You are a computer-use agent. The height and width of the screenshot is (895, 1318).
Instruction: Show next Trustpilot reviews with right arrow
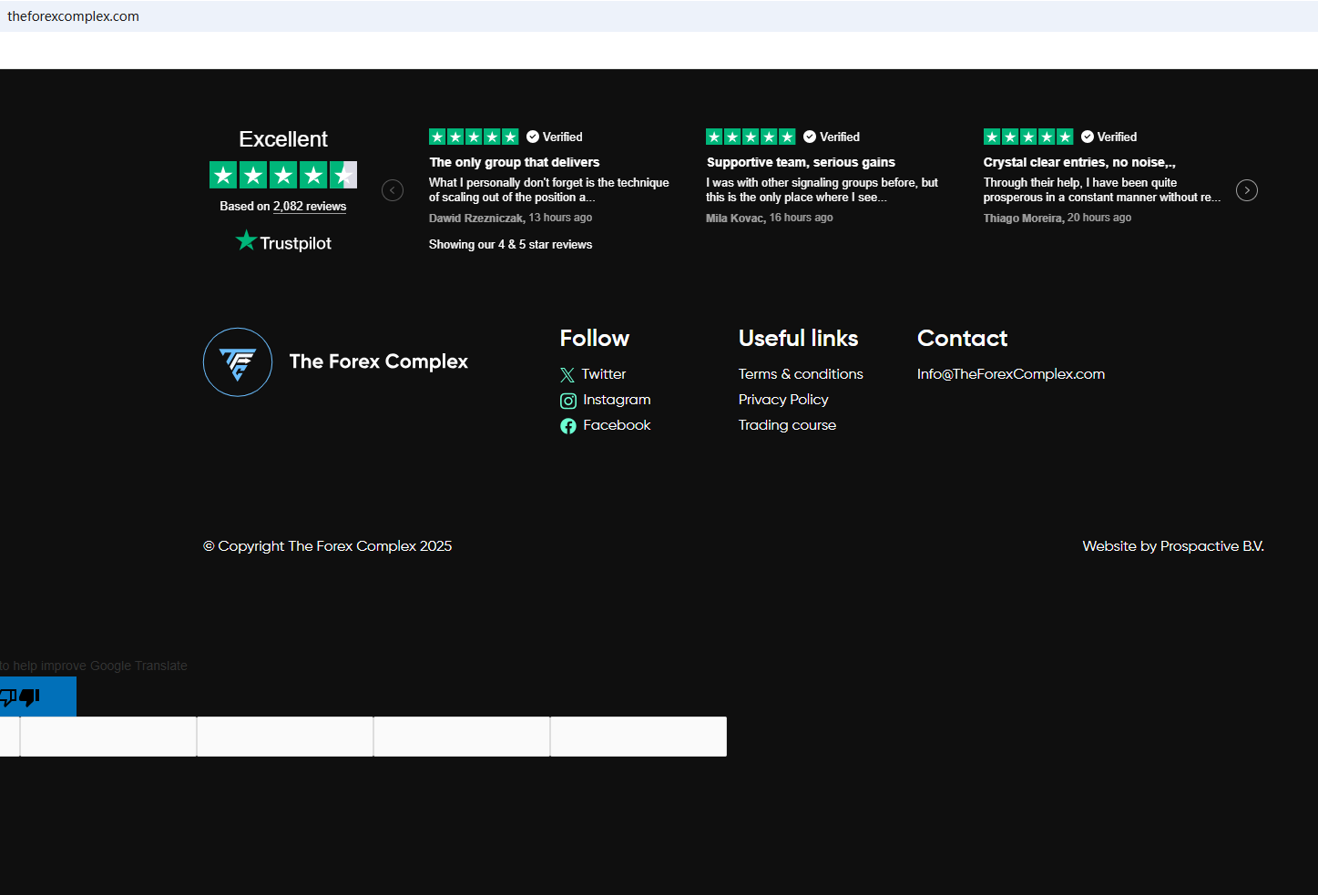1247,190
